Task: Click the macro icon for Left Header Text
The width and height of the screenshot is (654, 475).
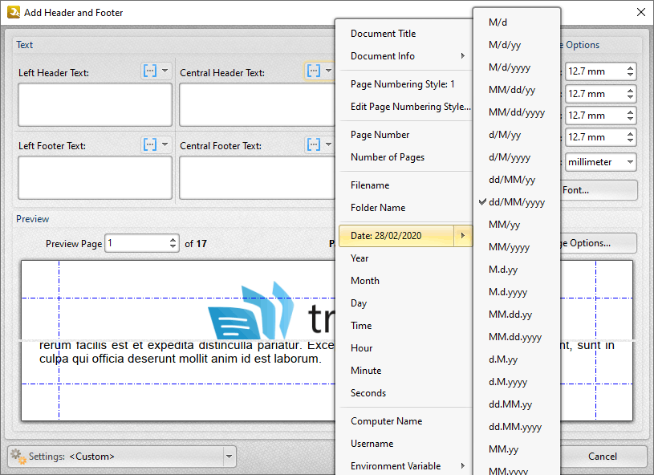Action: (150, 71)
